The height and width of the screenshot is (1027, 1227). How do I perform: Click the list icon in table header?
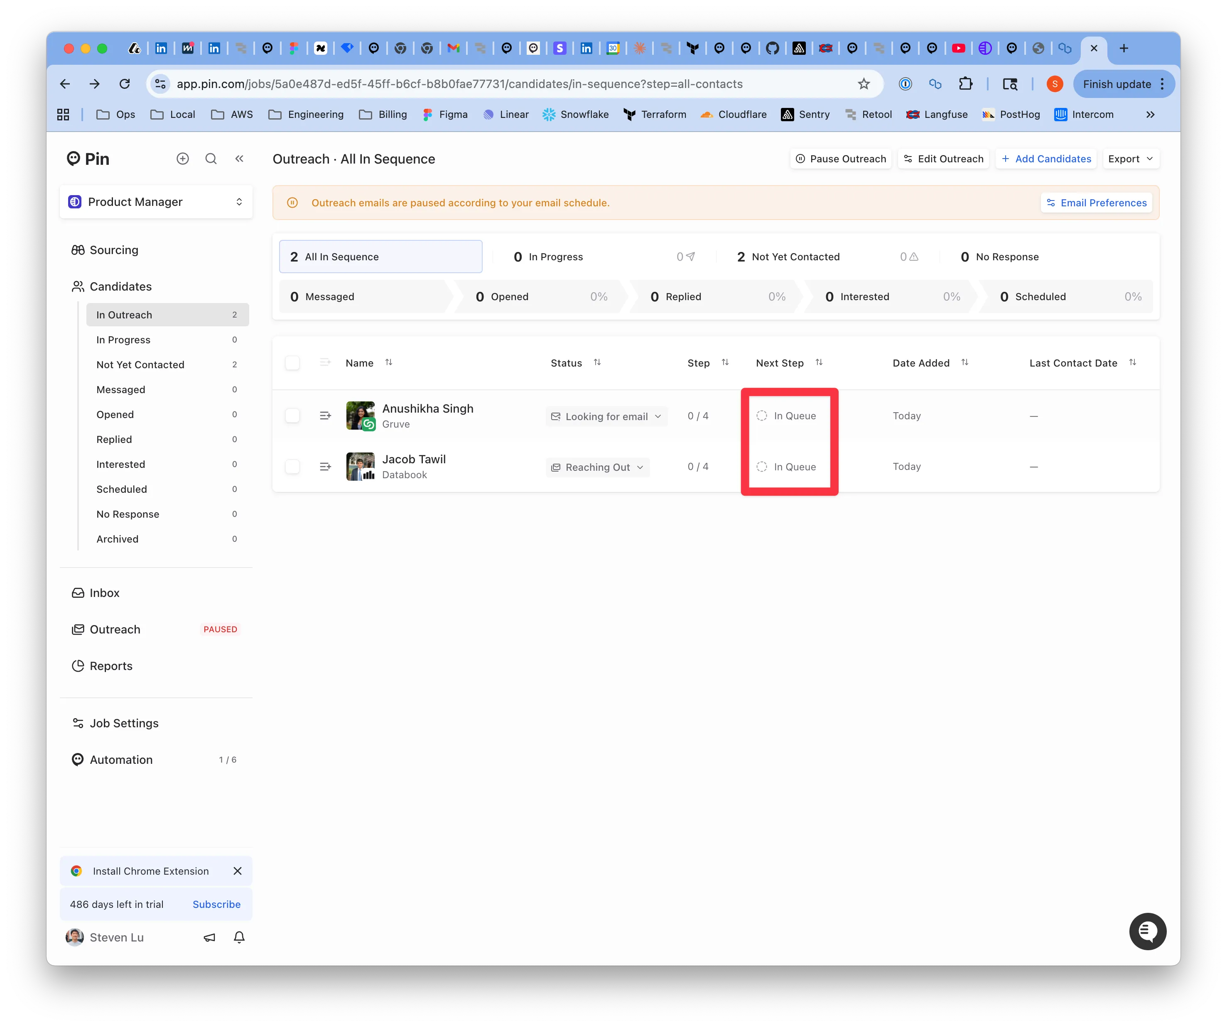coord(326,362)
